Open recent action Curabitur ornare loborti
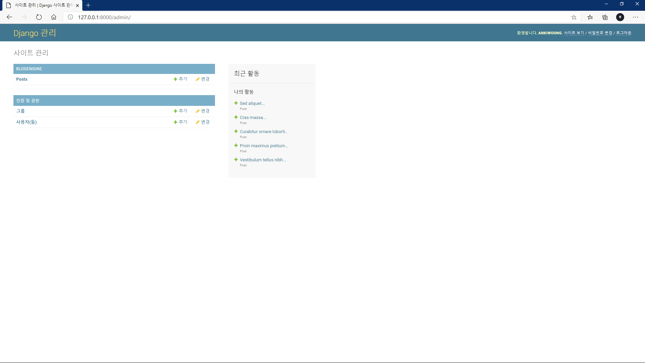This screenshot has height=363, width=645. (263, 132)
